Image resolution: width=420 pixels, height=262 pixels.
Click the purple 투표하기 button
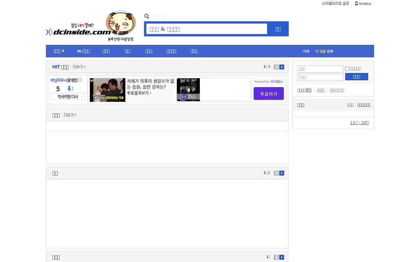coord(269,94)
